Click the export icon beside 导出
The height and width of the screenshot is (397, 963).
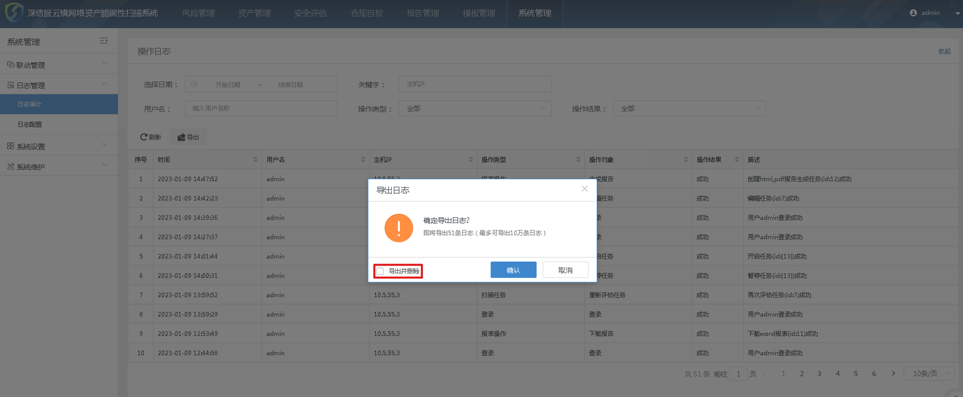point(181,137)
